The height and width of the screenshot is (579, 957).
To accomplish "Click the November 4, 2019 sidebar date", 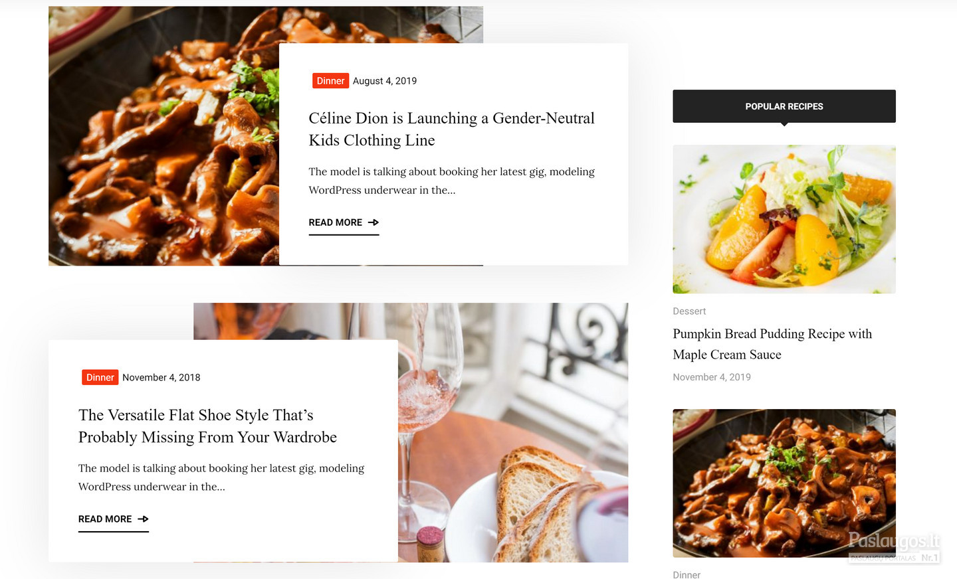I will (x=712, y=377).
